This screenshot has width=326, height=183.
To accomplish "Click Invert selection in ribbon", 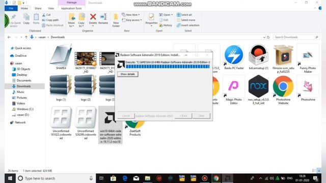I will pyautogui.click(x=188, y=25).
